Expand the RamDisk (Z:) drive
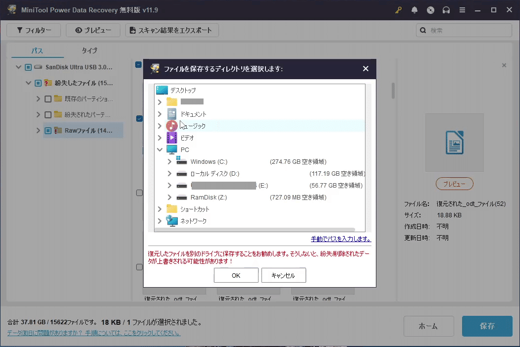520x347 pixels. click(x=169, y=198)
